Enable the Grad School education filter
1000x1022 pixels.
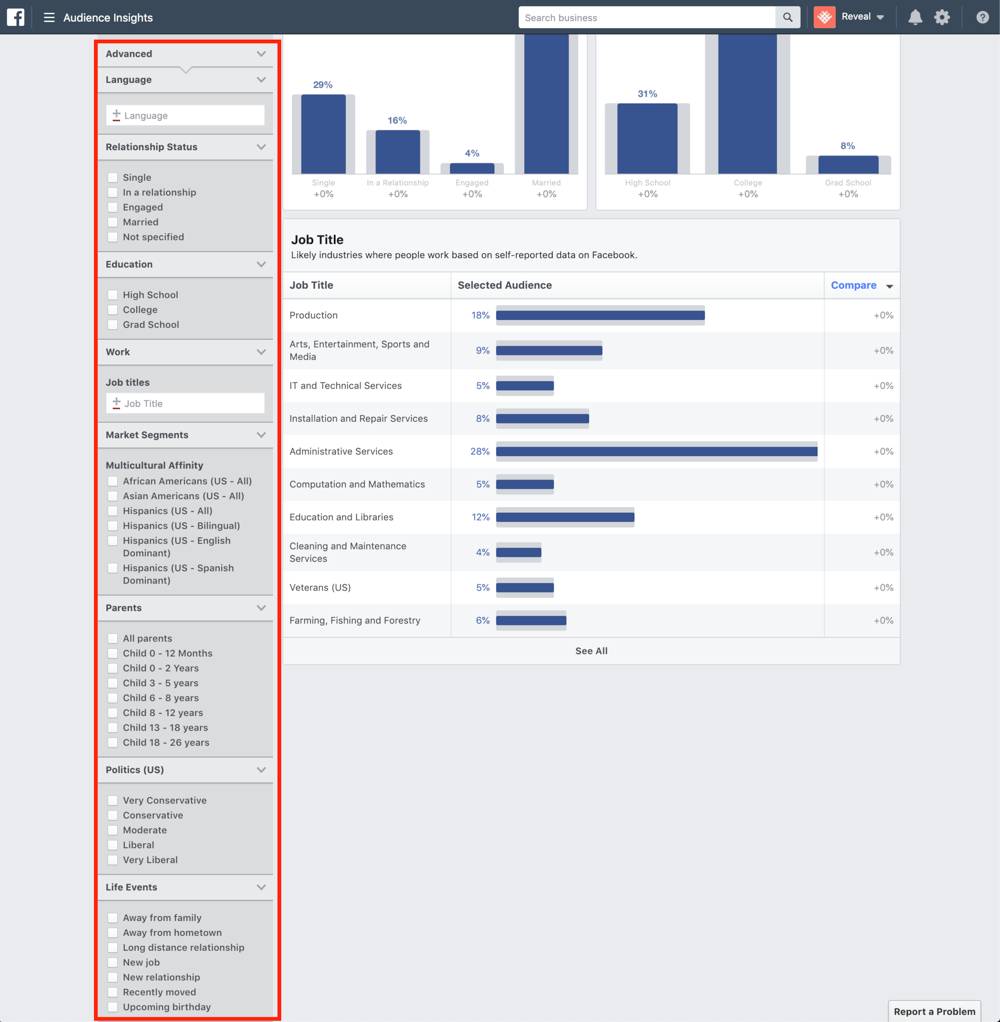pyautogui.click(x=113, y=325)
